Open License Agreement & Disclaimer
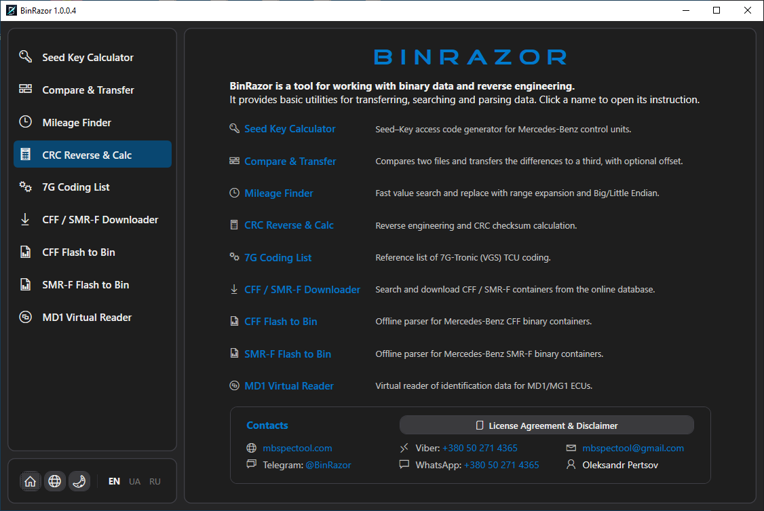The width and height of the screenshot is (764, 511). (x=547, y=425)
